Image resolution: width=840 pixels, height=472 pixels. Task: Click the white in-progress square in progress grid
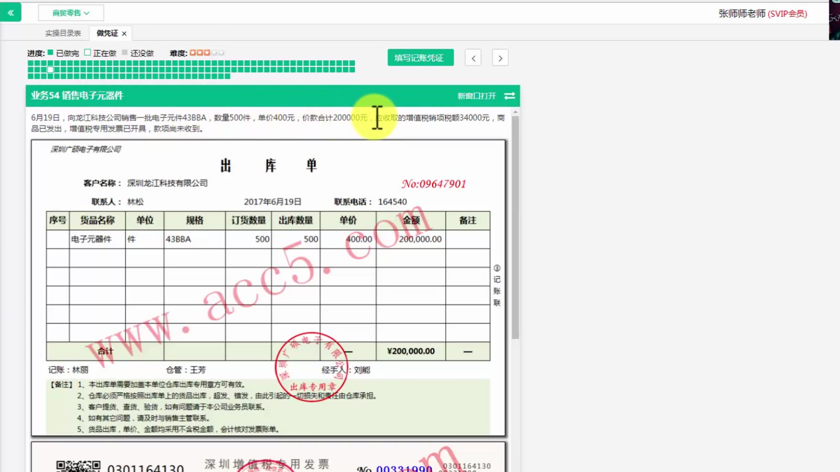(x=50, y=70)
